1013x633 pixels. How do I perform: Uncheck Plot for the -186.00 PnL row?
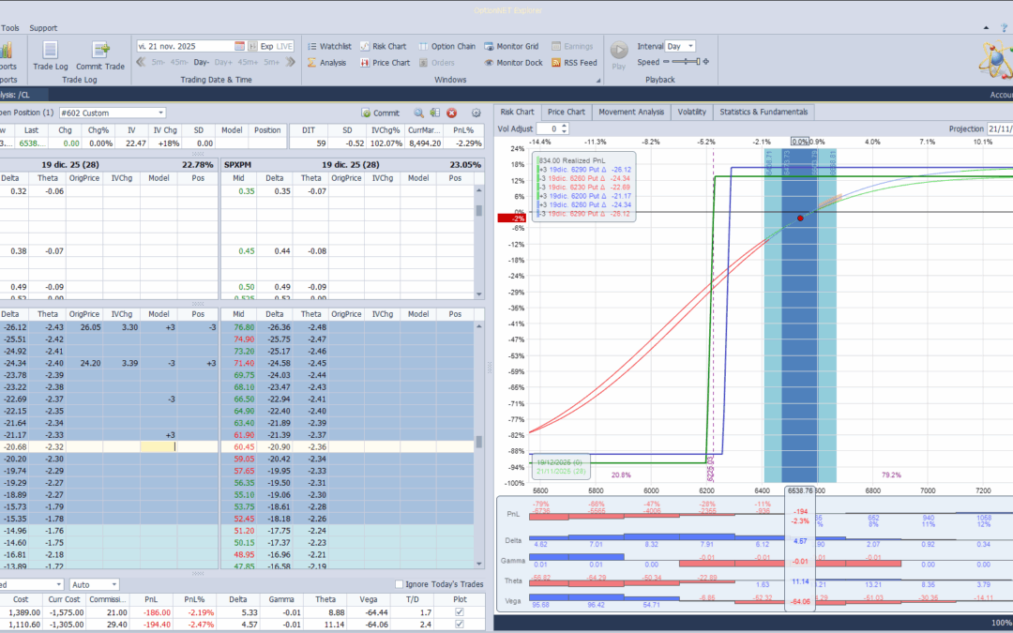click(460, 612)
